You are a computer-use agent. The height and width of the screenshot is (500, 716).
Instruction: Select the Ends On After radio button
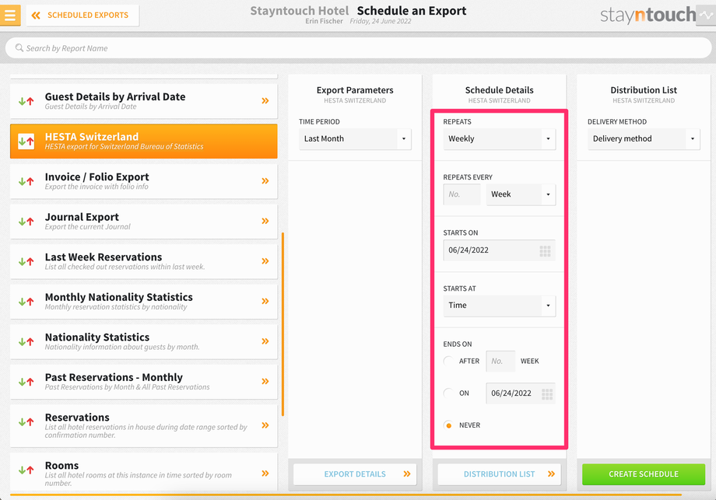(x=448, y=362)
